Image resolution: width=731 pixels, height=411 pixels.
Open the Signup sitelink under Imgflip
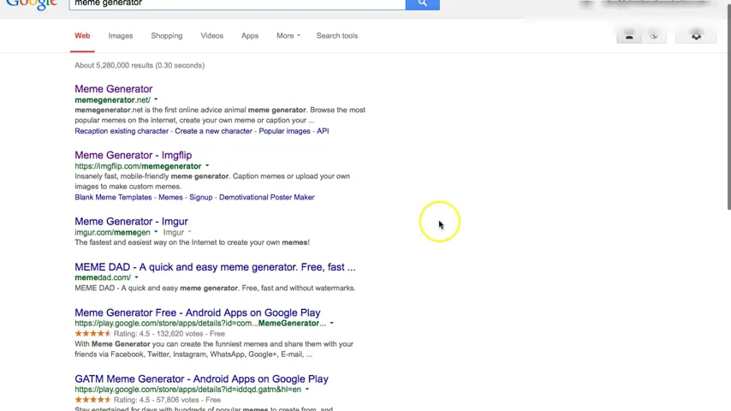click(x=201, y=197)
